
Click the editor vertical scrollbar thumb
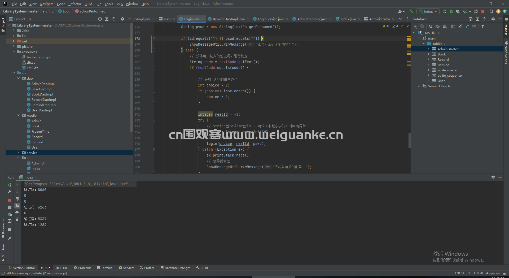click(409, 140)
